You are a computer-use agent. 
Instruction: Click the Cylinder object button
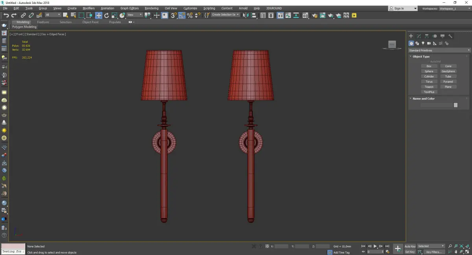[429, 77]
